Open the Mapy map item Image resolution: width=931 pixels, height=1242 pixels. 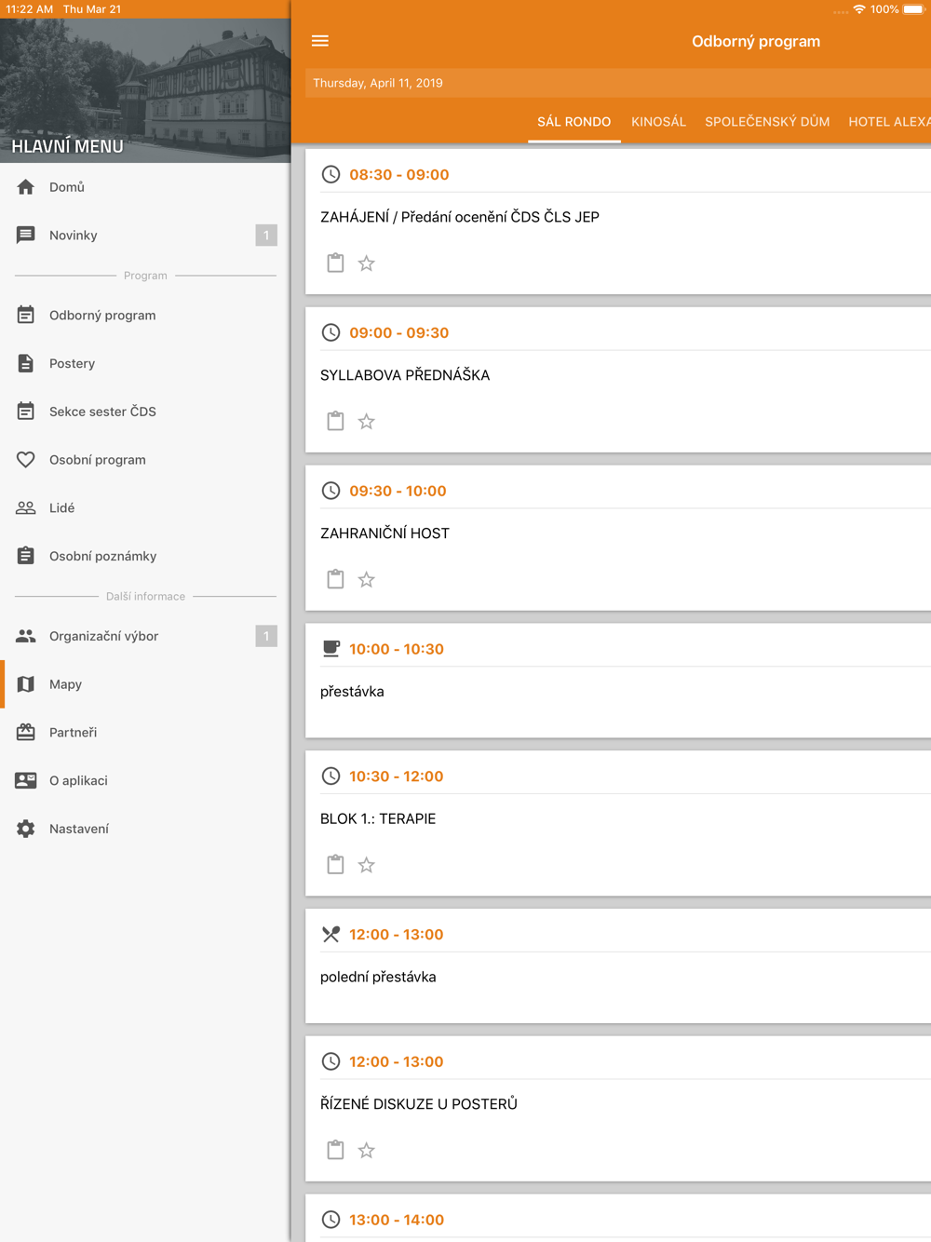145,684
